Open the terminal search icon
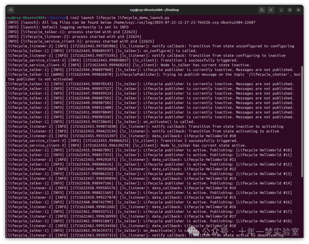 point(262,10)
